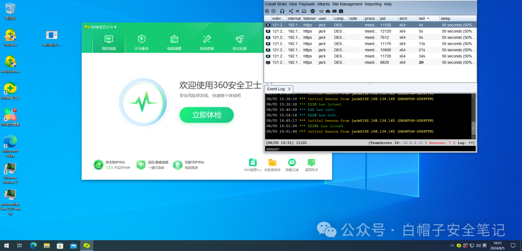Select the EarlyBird desktop file icon

pos(52,39)
